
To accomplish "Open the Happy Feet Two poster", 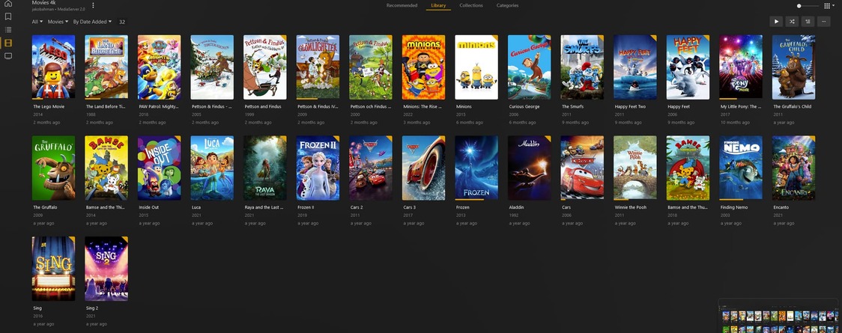I will coord(635,67).
